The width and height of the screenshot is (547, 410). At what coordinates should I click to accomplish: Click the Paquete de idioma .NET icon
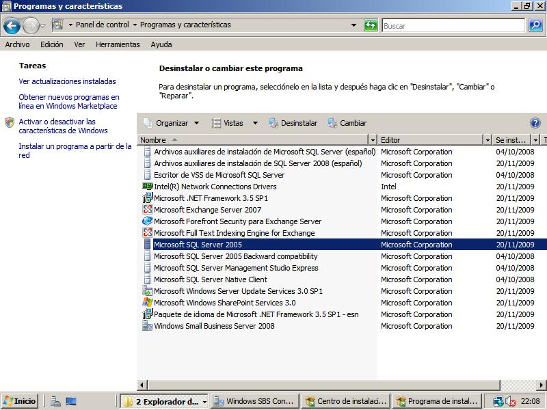pyautogui.click(x=148, y=314)
